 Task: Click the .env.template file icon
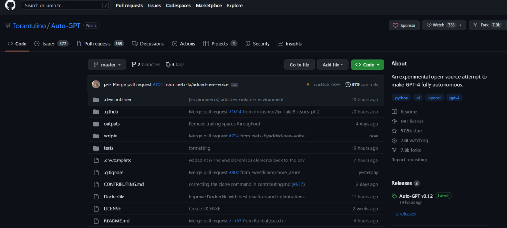pyautogui.click(x=96, y=160)
